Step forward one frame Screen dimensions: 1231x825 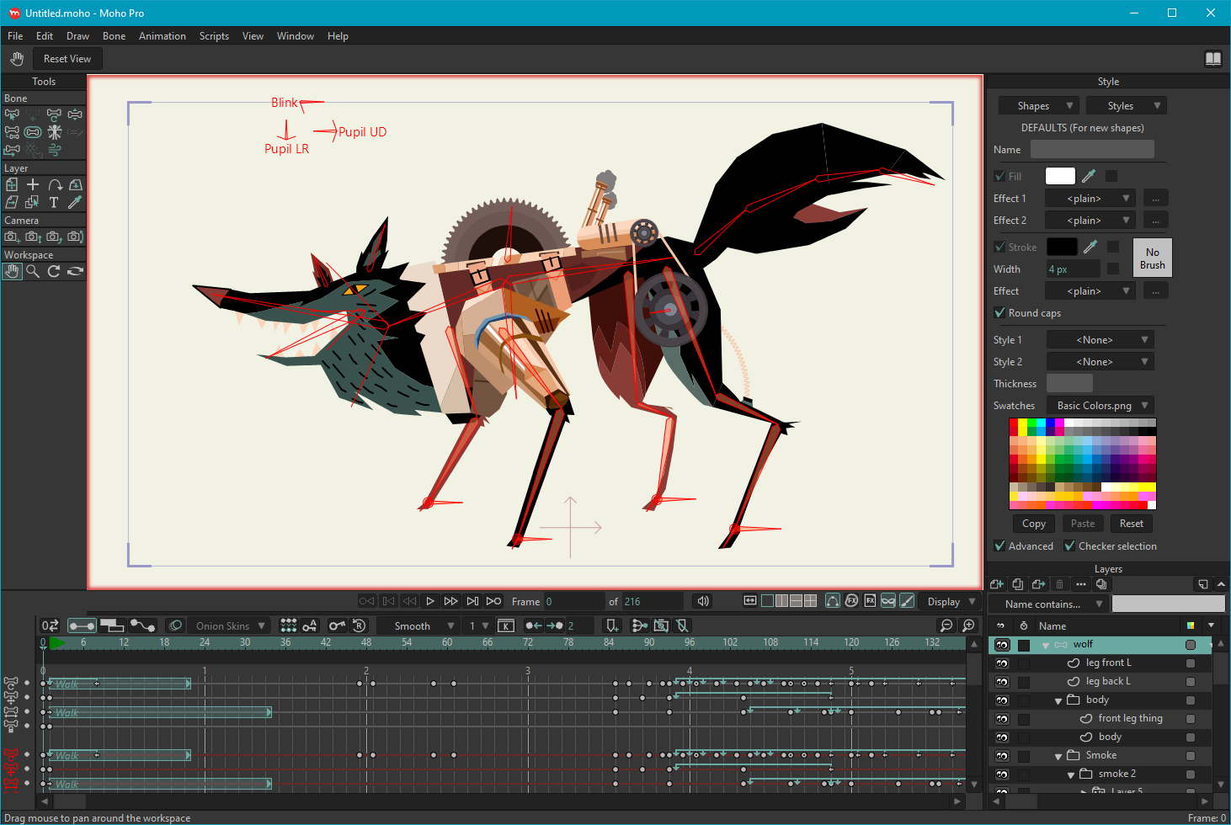click(451, 601)
